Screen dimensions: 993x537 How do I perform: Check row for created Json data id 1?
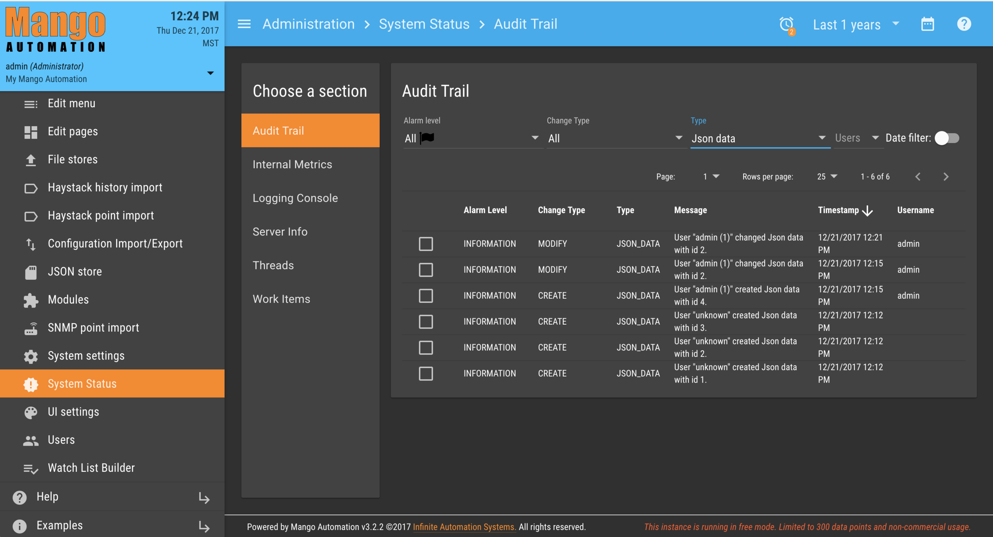(425, 373)
